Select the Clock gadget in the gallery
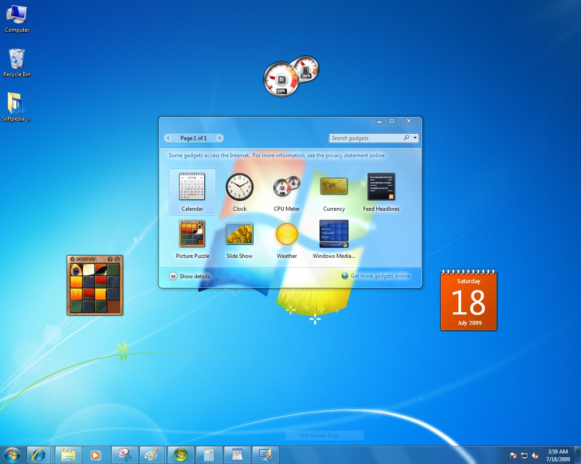Viewport: 581px width, 464px height. (239, 192)
